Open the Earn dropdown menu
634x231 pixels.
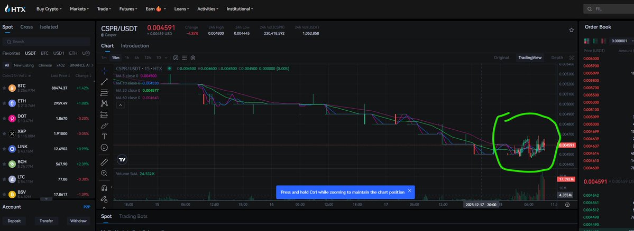[x=157, y=8]
